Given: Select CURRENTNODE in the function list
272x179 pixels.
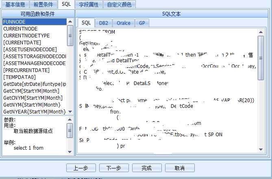Looking at the screenshot, I should (34, 29).
